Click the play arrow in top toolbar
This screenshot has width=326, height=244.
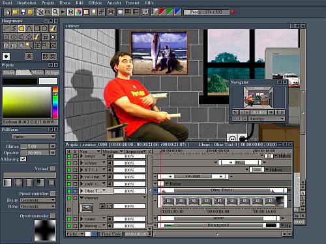[63, 12]
